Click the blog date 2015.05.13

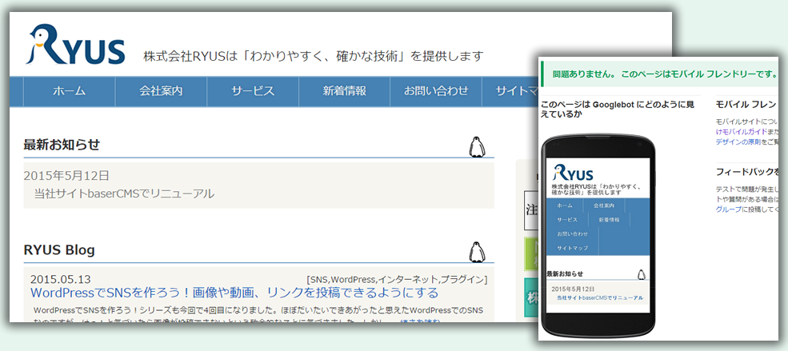60,280
